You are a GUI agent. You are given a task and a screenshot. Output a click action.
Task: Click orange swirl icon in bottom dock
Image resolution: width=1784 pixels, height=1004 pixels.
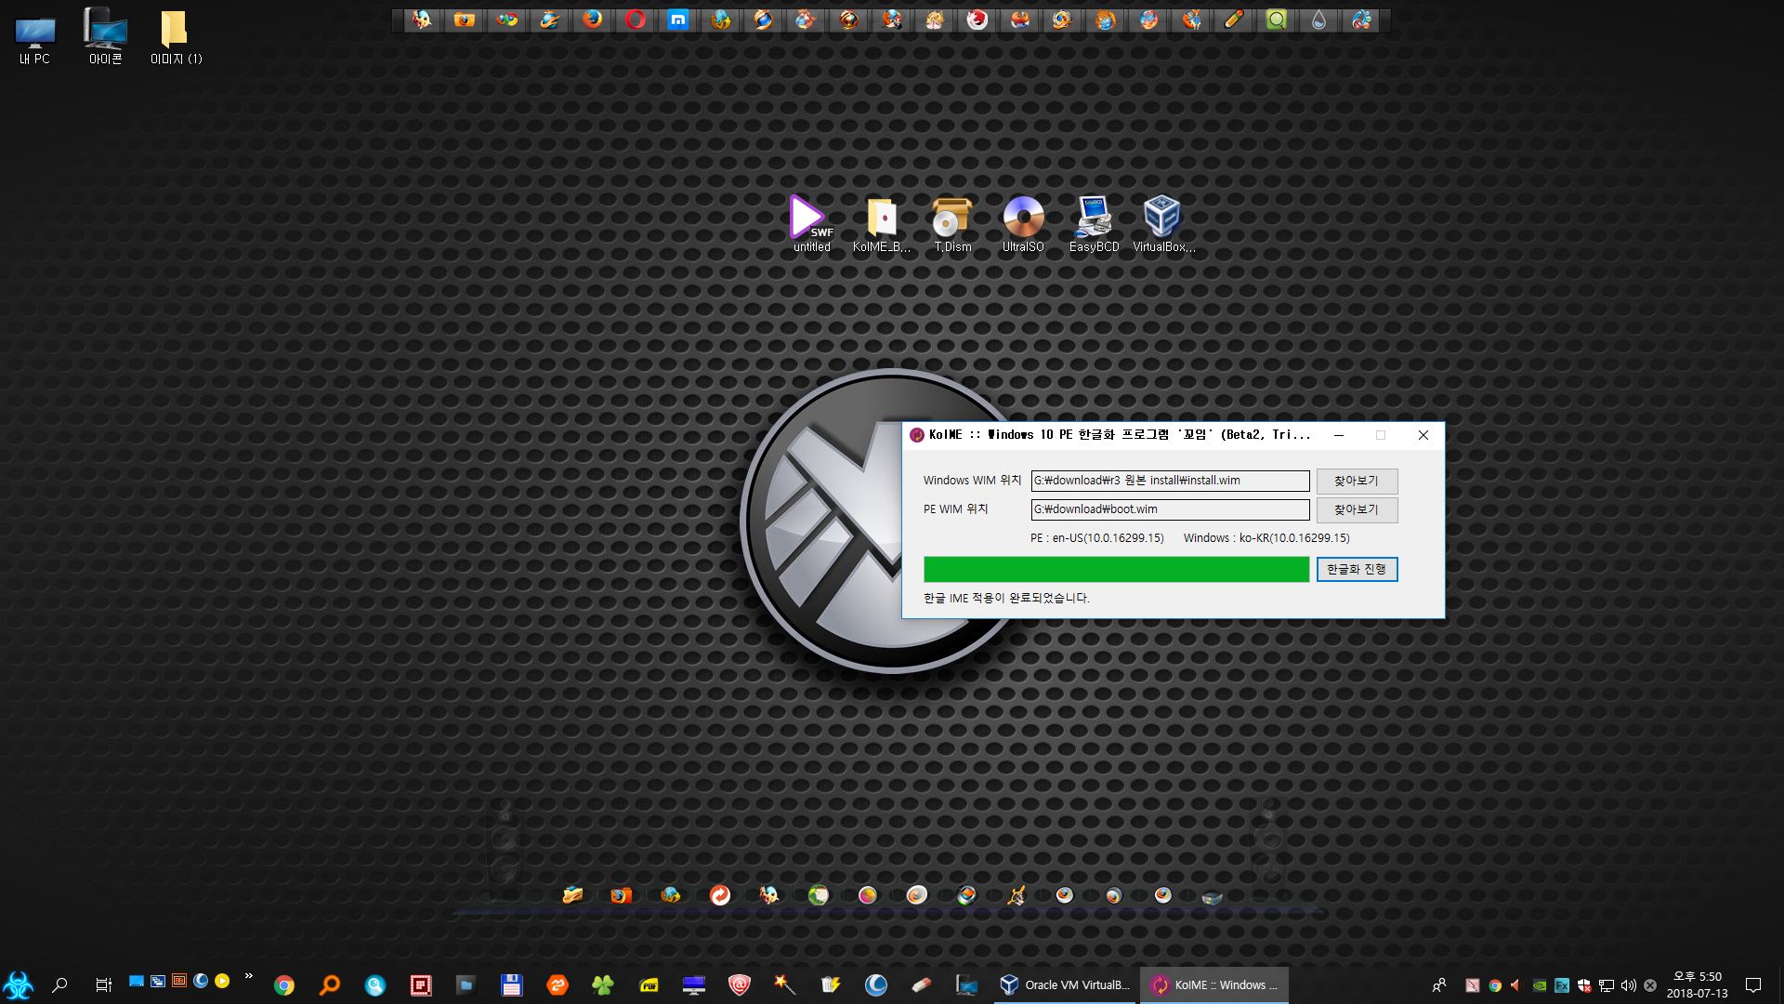[x=720, y=895]
